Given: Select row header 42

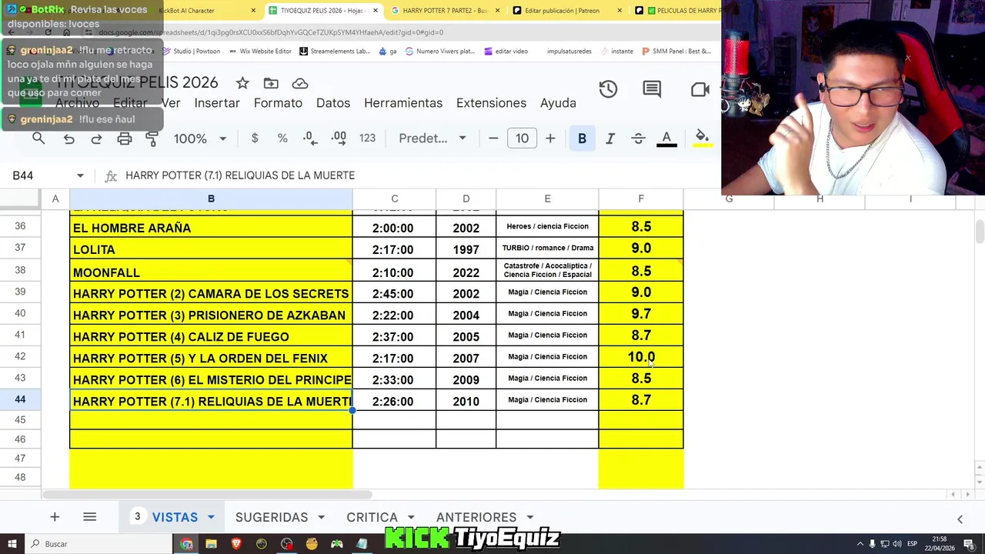Looking at the screenshot, I should [x=20, y=356].
